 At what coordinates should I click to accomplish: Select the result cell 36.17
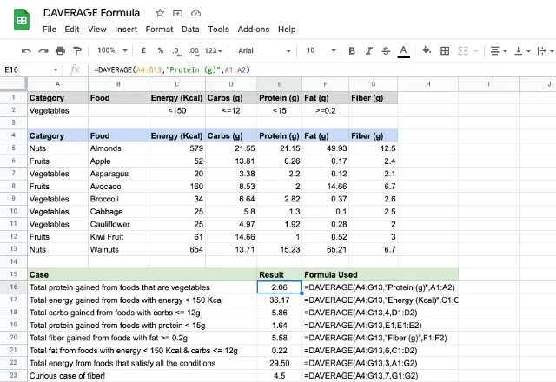280,300
